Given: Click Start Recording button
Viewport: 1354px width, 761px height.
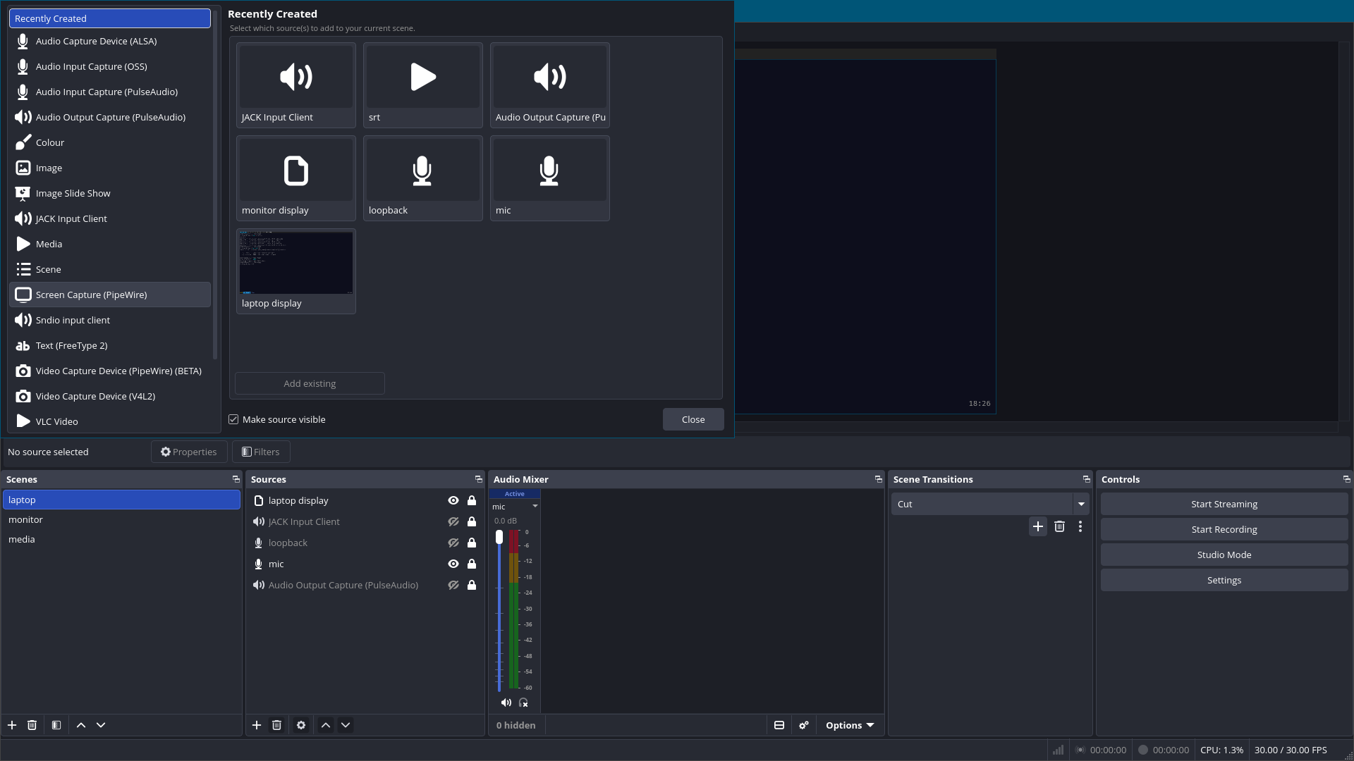Looking at the screenshot, I should 1224,529.
